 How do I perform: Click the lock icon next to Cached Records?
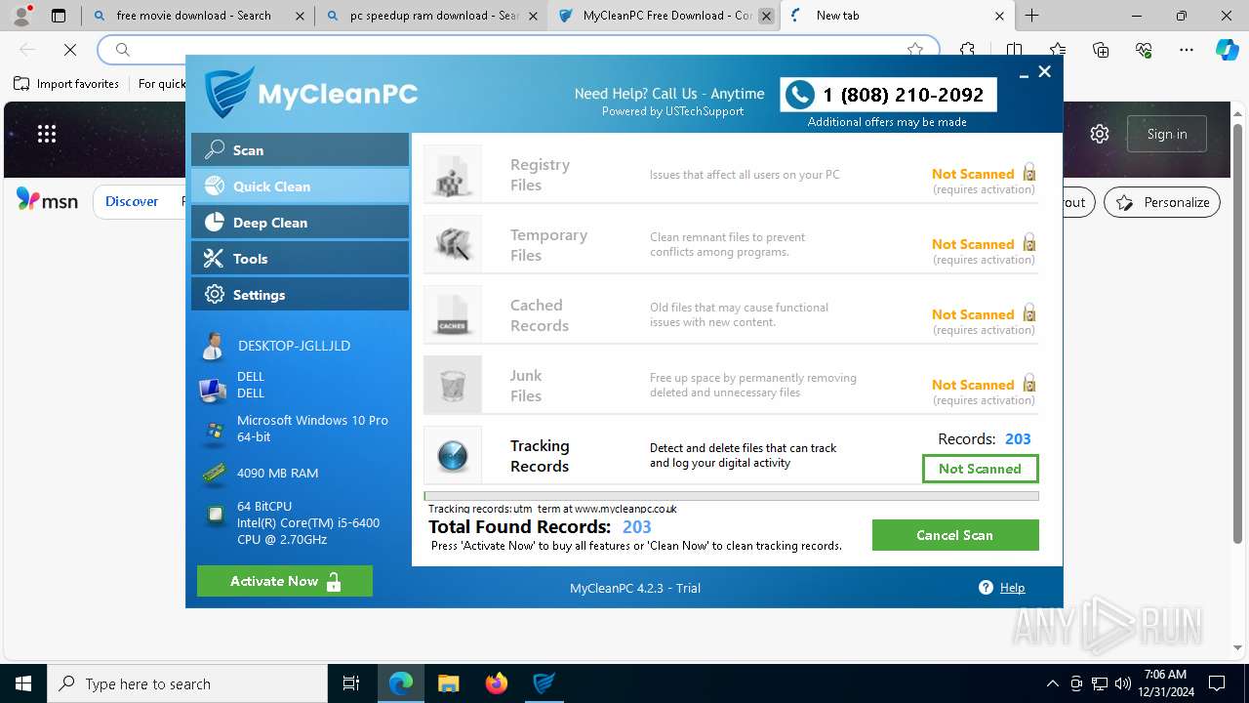(x=1028, y=313)
